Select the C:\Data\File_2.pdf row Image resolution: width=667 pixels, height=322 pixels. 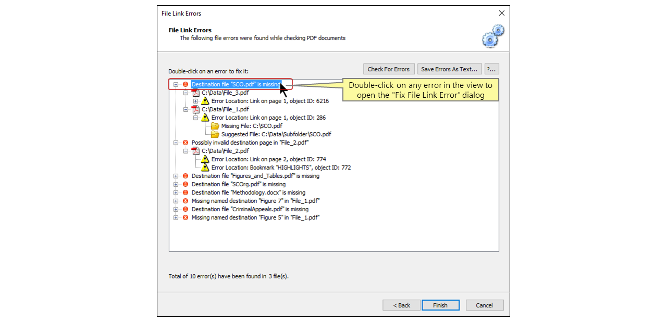pyautogui.click(x=225, y=151)
